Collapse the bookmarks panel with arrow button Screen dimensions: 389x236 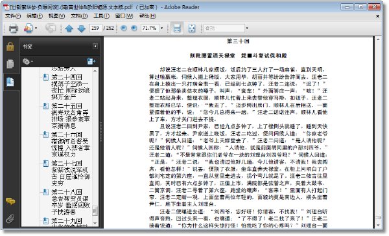(x=95, y=47)
